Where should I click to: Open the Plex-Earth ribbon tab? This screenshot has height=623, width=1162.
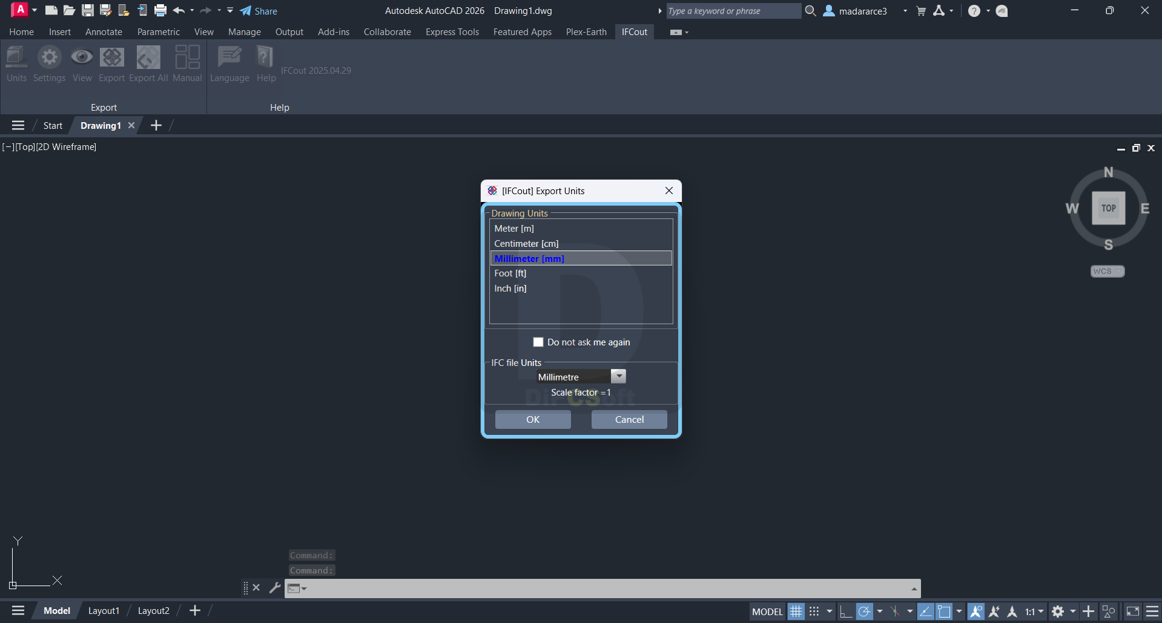(586, 31)
